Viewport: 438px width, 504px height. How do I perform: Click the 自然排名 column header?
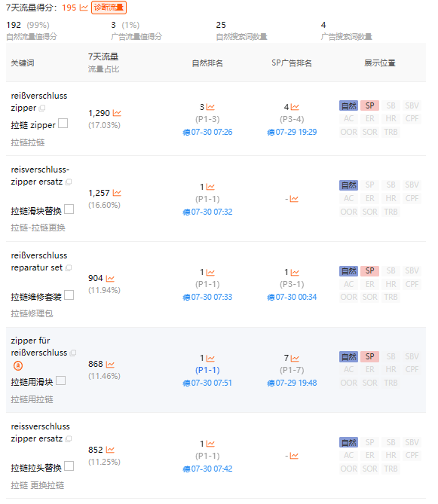click(207, 63)
